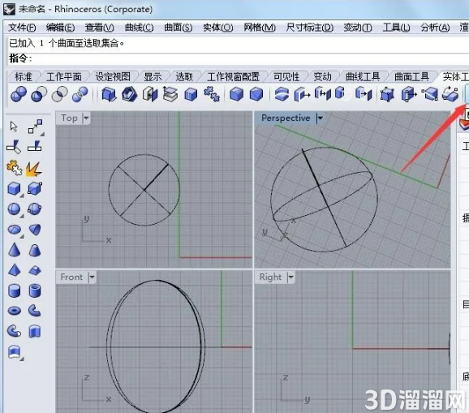Image resolution: width=469 pixels, height=413 pixels.
Task: Choose the Sphere tool in left sidebar
Action: click(x=14, y=209)
